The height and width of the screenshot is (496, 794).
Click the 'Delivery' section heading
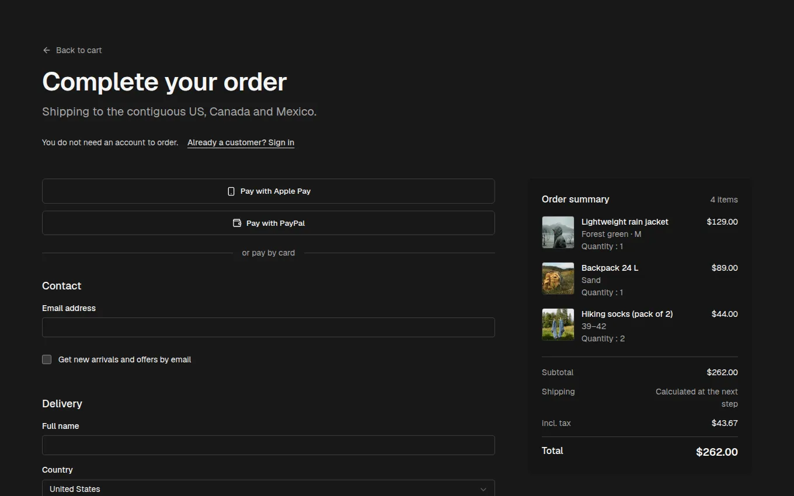tap(62, 404)
